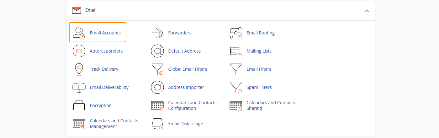This screenshot has width=439, height=138.
Task: Click the Email Accounts person icon
Action: point(79,33)
